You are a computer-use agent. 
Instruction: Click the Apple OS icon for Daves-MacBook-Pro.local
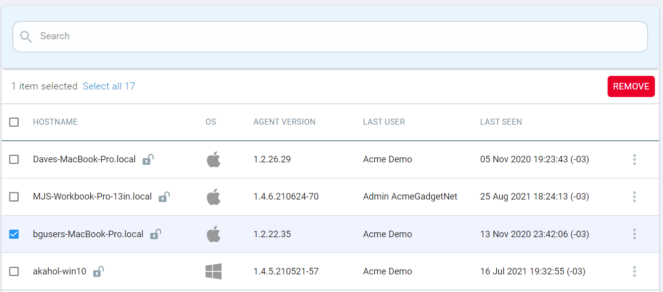[x=214, y=159]
